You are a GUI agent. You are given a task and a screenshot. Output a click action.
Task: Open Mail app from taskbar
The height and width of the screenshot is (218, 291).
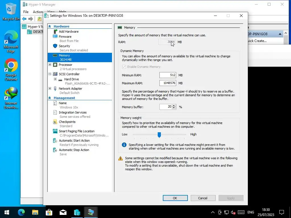click(63, 212)
